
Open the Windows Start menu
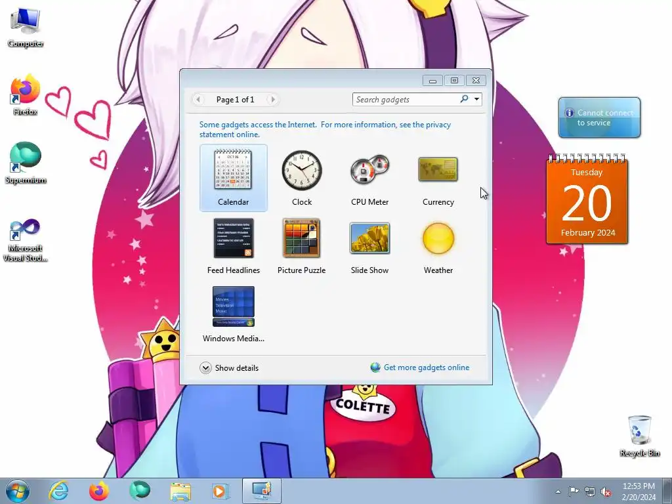(17, 491)
